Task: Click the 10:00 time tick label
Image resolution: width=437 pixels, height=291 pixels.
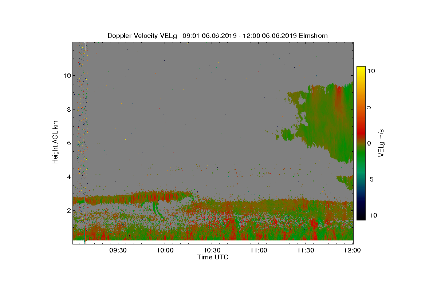Action: coord(165,250)
